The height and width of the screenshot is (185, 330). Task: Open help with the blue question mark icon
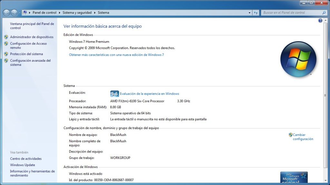(320, 21)
